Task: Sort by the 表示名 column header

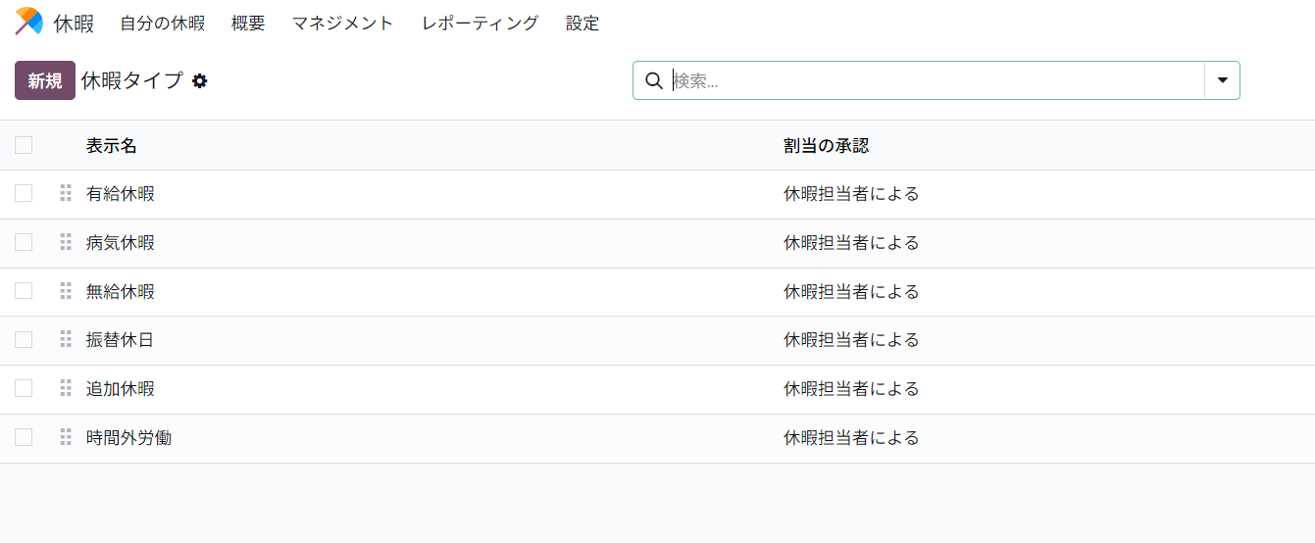Action: tap(112, 146)
